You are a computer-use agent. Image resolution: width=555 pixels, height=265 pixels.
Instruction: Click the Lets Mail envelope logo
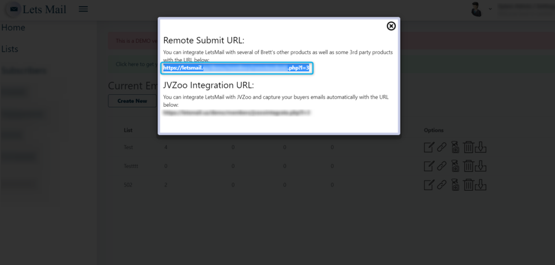[14, 9]
